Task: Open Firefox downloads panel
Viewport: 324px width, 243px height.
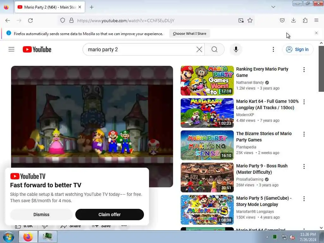Action: [293, 20]
